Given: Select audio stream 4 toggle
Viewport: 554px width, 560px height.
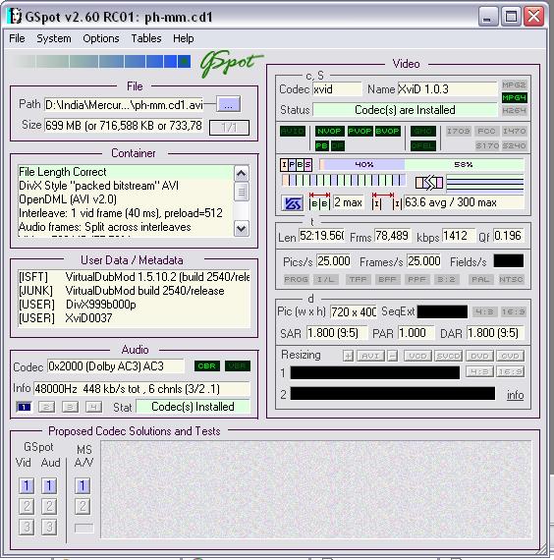Looking at the screenshot, I should pyautogui.click(x=93, y=407).
